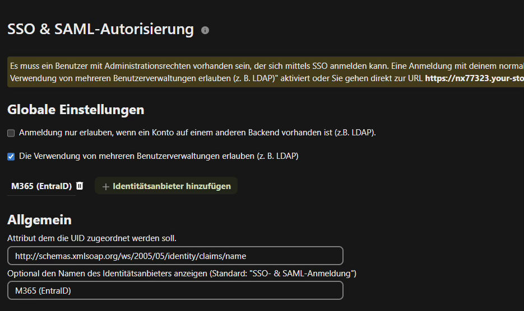Focus the UID attribute field with the claims/name URL
The width and height of the screenshot is (524, 311).
coord(175,256)
